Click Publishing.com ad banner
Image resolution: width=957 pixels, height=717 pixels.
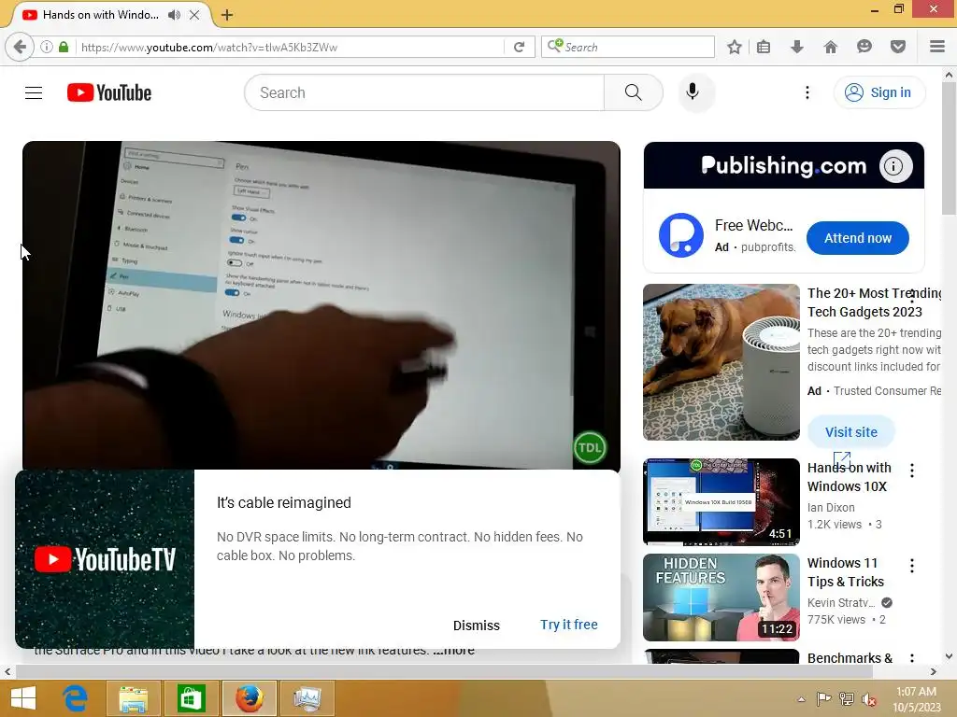pyautogui.click(x=784, y=166)
